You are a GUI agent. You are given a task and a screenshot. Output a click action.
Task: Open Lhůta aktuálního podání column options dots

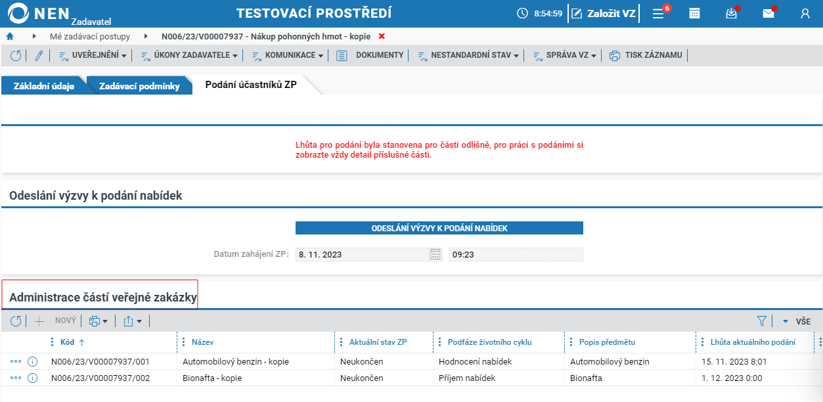click(703, 342)
